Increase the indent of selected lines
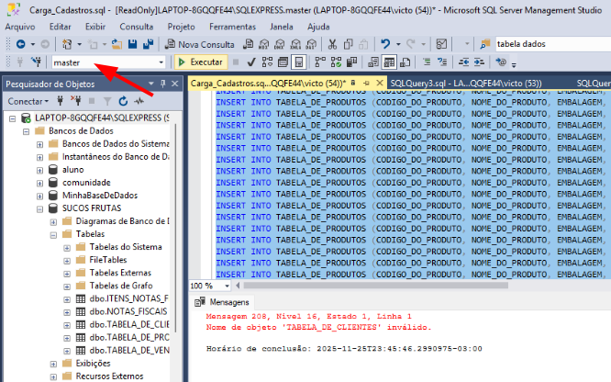This screenshot has width=611, height=382. (479, 62)
